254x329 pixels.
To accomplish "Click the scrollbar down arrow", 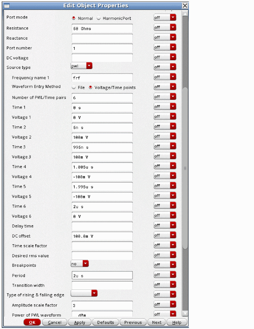I will pos(185,313).
